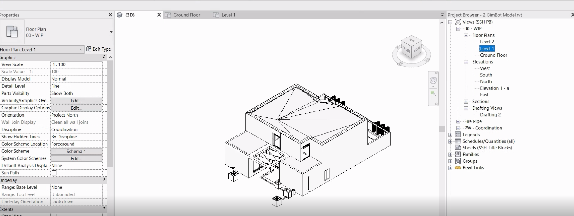Open the steering wheels navigation tool
This screenshot has height=216, width=574.
[x=433, y=81]
